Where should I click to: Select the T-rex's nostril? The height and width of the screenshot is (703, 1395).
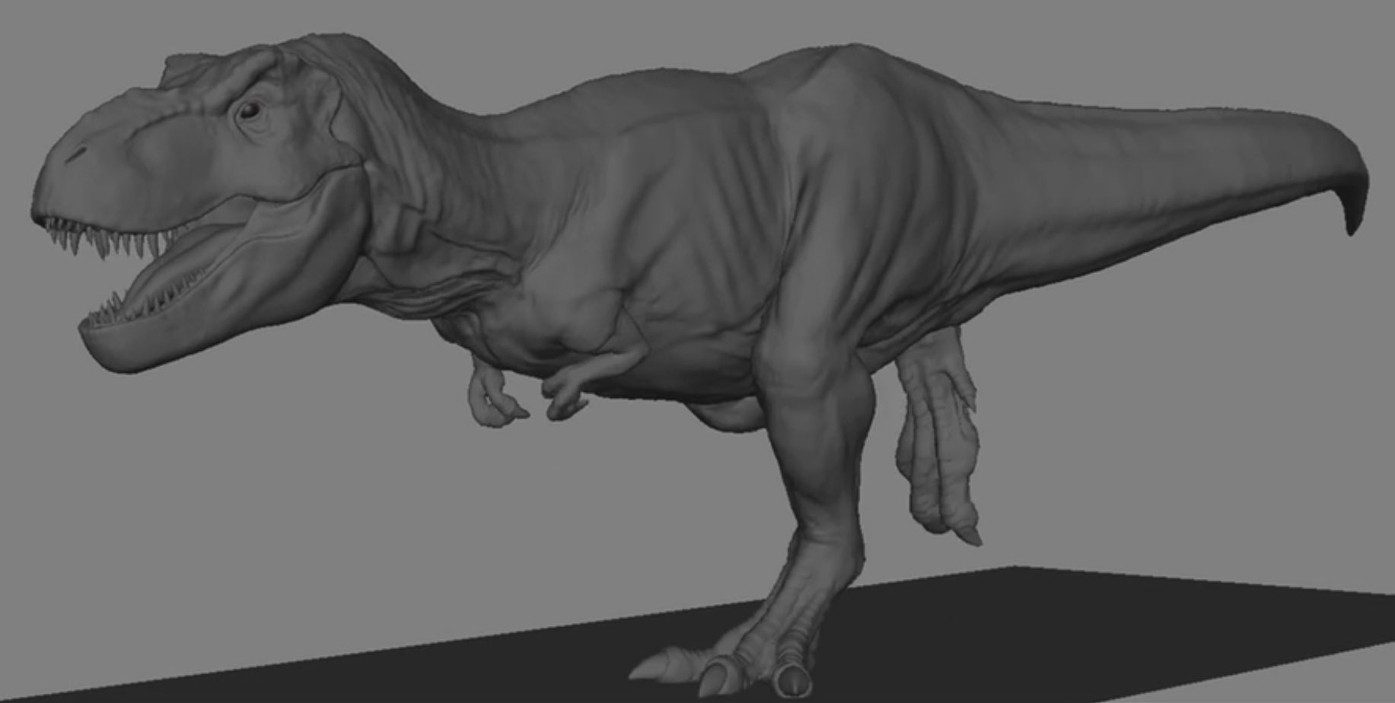pos(75,157)
